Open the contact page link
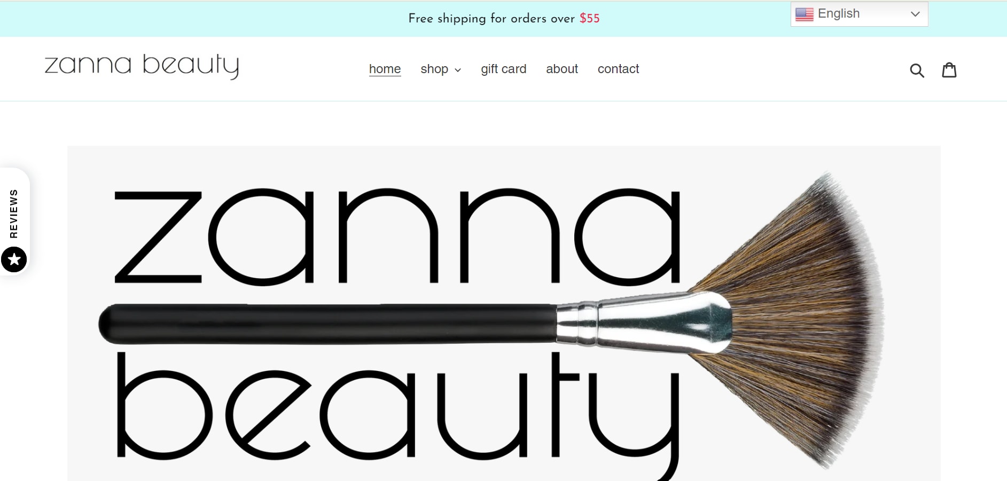Viewport: 1007px width, 481px height. [618, 69]
